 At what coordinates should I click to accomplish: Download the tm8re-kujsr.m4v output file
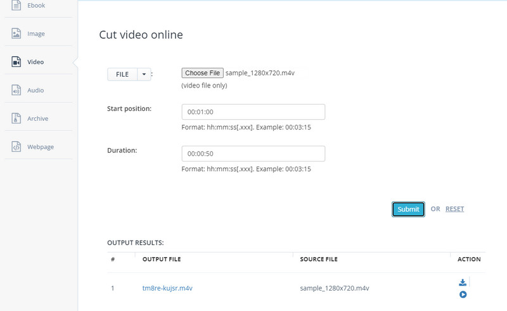tap(463, 282)
